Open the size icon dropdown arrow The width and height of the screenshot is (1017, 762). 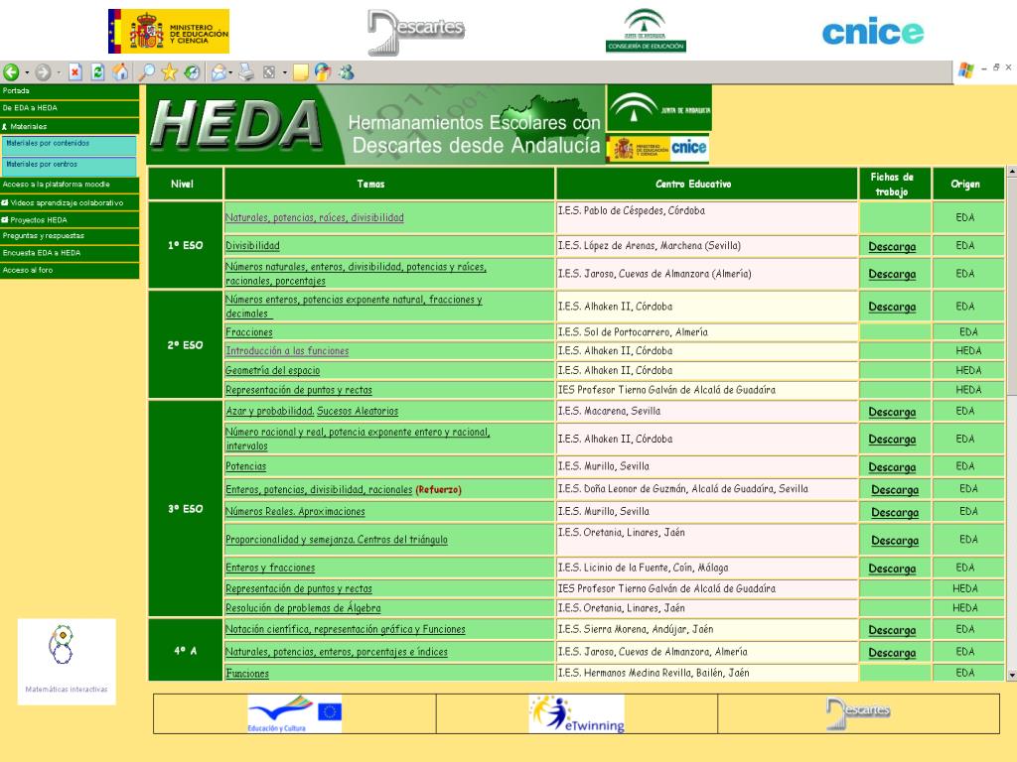pyautogui.click(x=284, y=72)
